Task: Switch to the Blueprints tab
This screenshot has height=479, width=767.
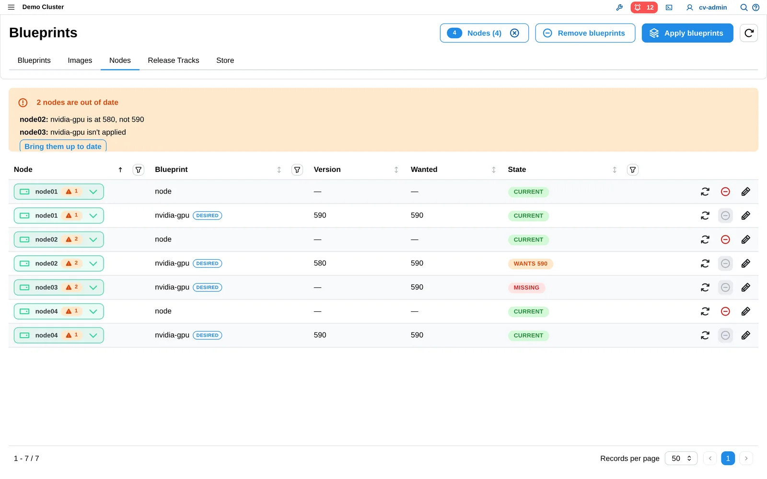Action: click(x=34, y=60)
